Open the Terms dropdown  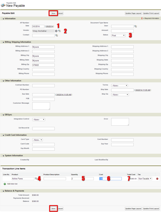point(119,85)
